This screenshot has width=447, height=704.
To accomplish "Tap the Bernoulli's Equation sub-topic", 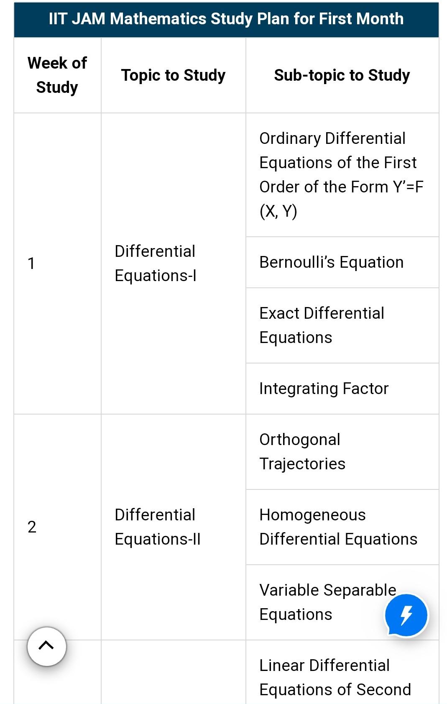I will point(331,262).
